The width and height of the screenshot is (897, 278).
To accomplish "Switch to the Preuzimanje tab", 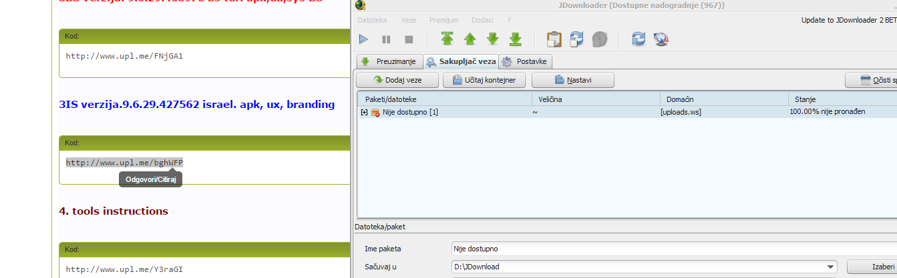I will click(389, 61).
